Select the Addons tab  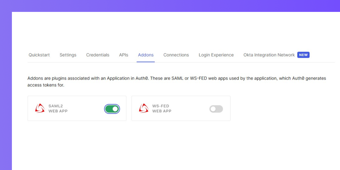pos(146,55)
